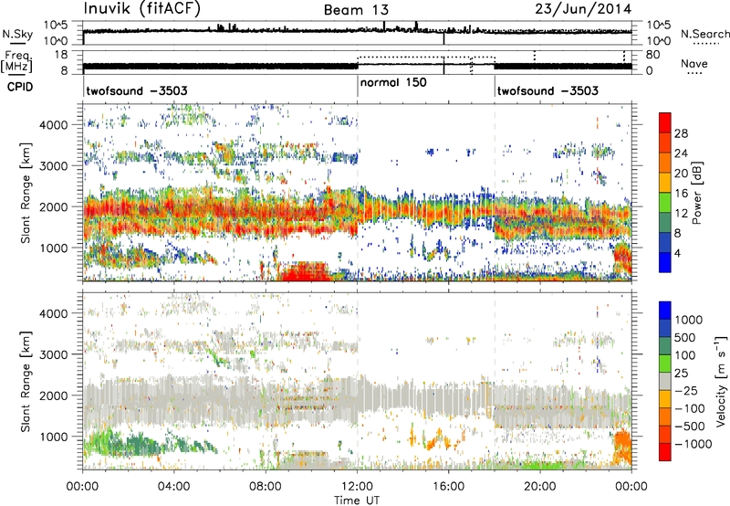Click the "CPID" row label
This screenshot has width=730, height=506.
click(19, 87)
